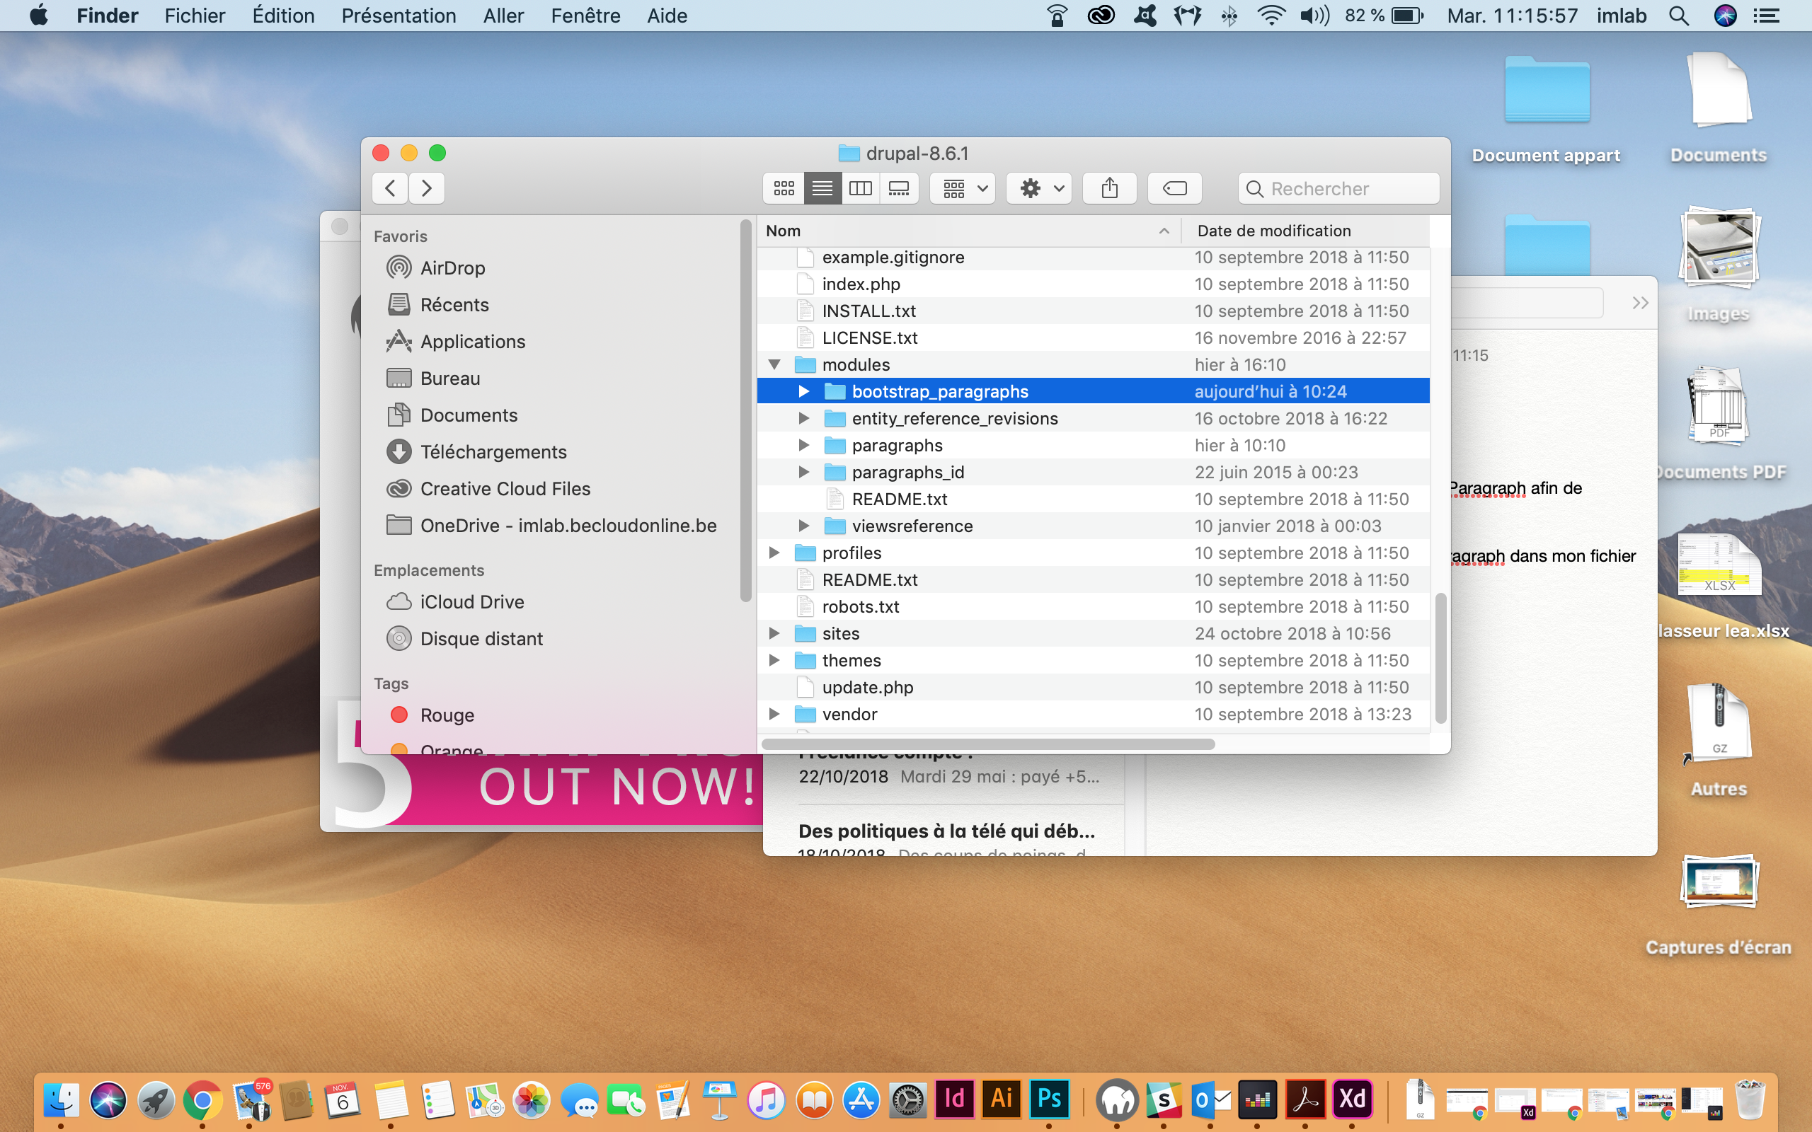Click the Rechercher search field
This screenshot has width=1812, height=1132.
1338,188
